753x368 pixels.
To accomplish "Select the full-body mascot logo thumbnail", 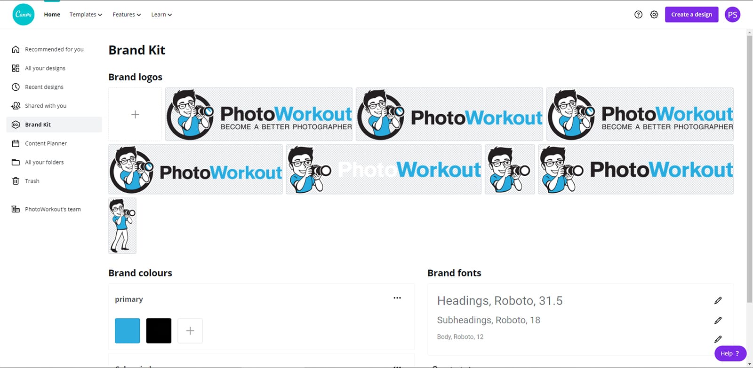I will click(122, 226).
